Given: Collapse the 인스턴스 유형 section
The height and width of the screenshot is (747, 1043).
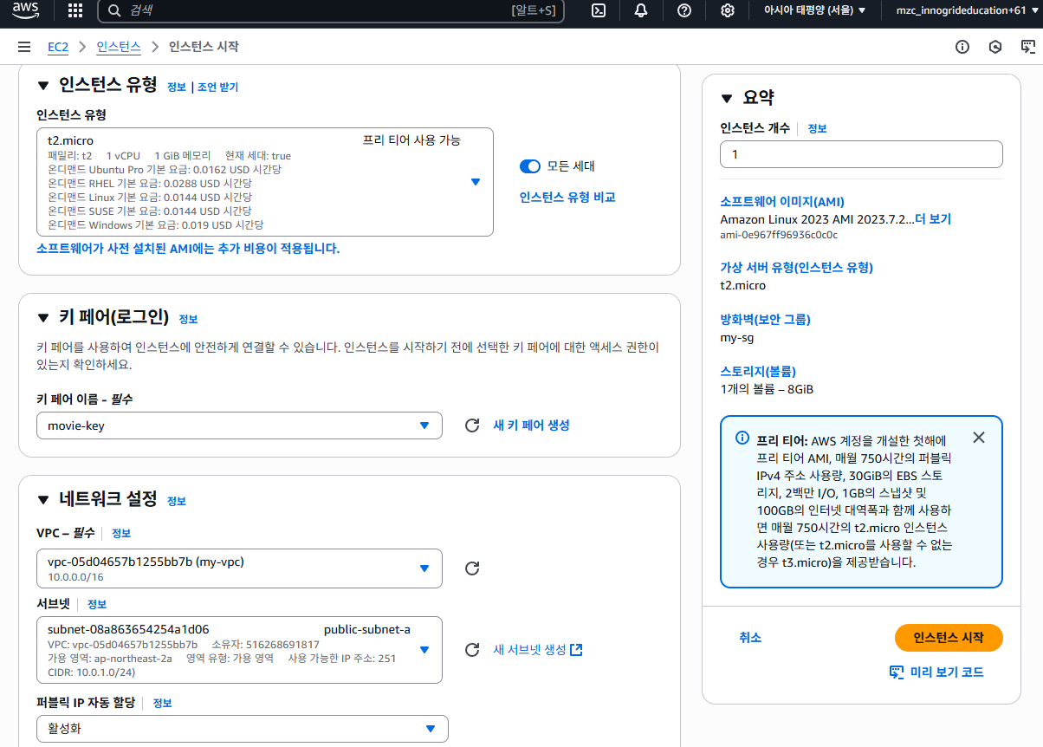Looking at the screenshot, I should 43,85.
